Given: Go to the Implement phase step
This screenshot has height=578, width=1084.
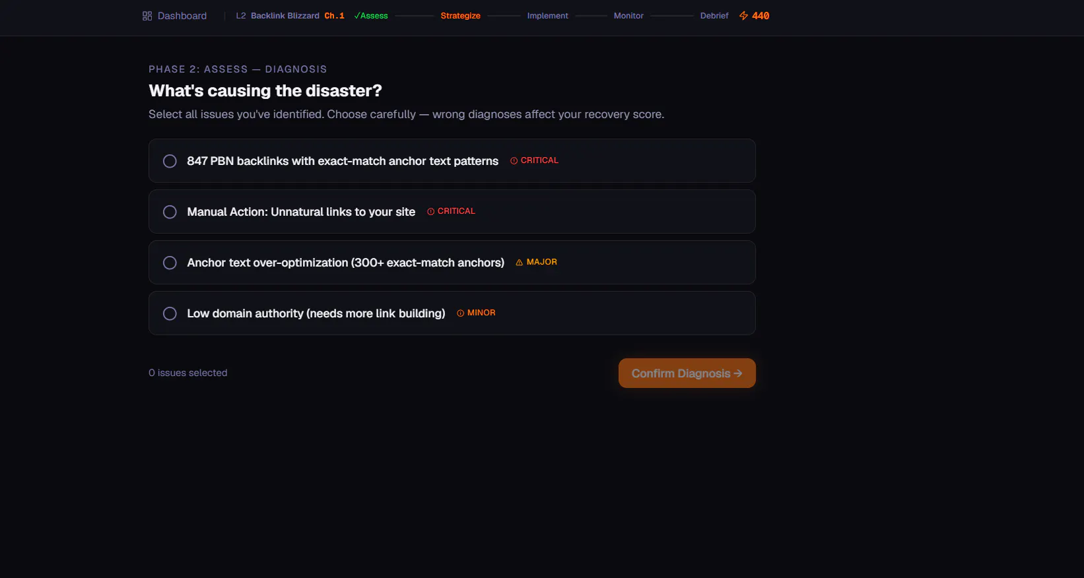Looking at the screenshot, I should point(547,16).
